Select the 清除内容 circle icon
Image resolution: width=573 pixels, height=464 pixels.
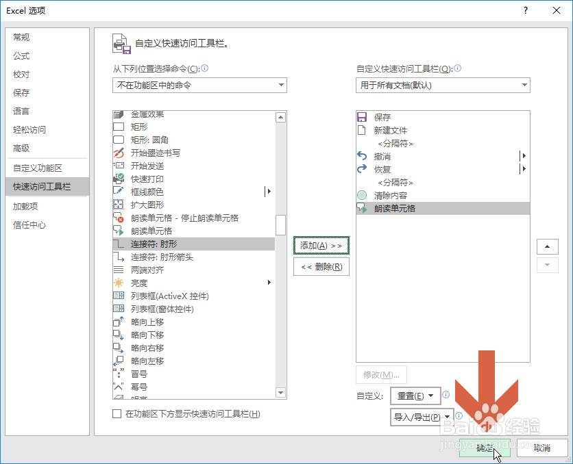tap(362, 195)
